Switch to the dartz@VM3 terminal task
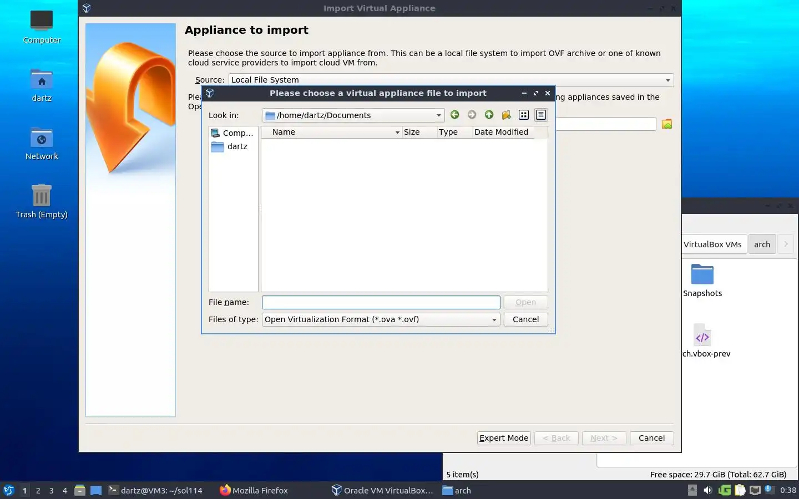The width and height of the screenshot is (799, 499). click(155, 490)
